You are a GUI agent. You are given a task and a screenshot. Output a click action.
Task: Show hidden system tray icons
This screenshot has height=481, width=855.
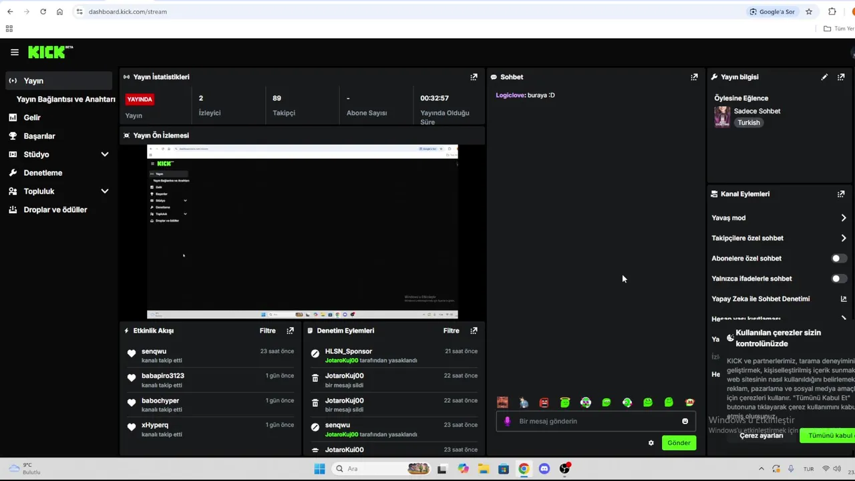point(761,469)
